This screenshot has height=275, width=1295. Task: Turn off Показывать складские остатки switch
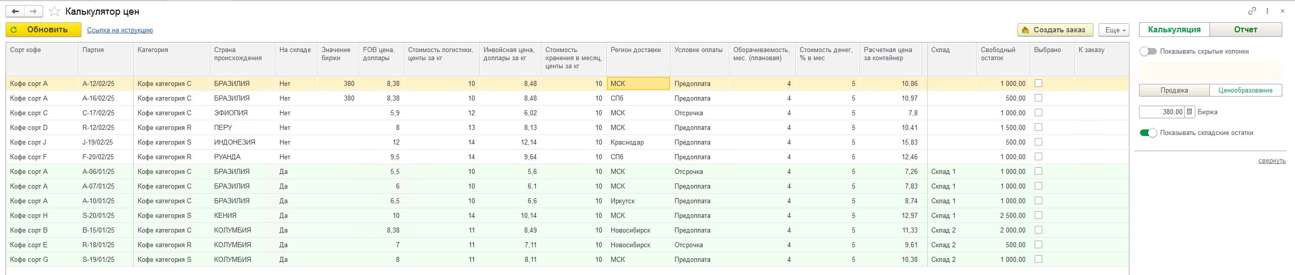point(1148,133)
